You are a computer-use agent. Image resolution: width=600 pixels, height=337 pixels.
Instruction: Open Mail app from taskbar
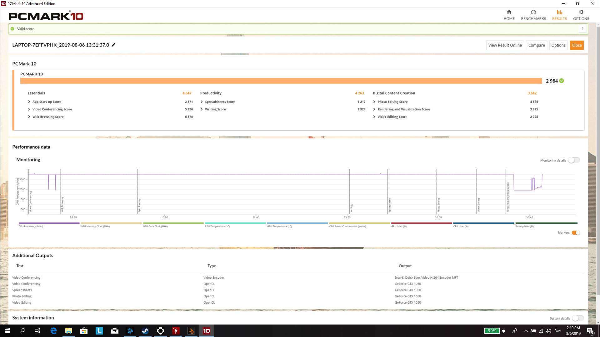click(115, 331)
